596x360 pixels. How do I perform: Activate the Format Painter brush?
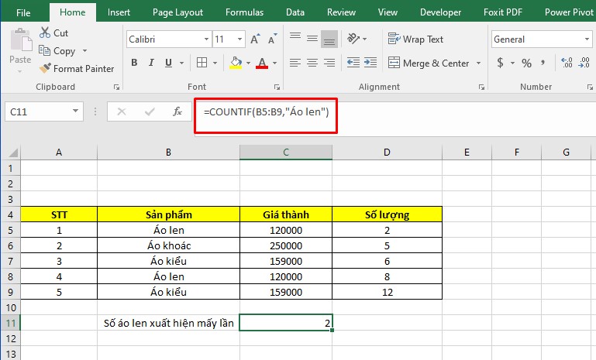click(x=45, y=68)
